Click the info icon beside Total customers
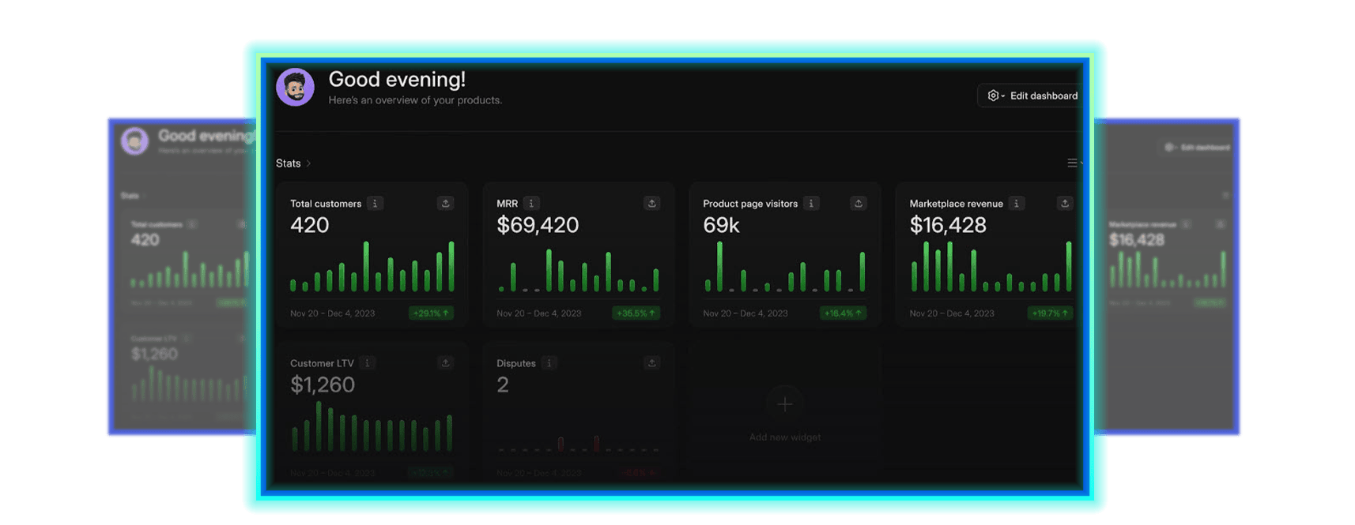 coord(376,204)
